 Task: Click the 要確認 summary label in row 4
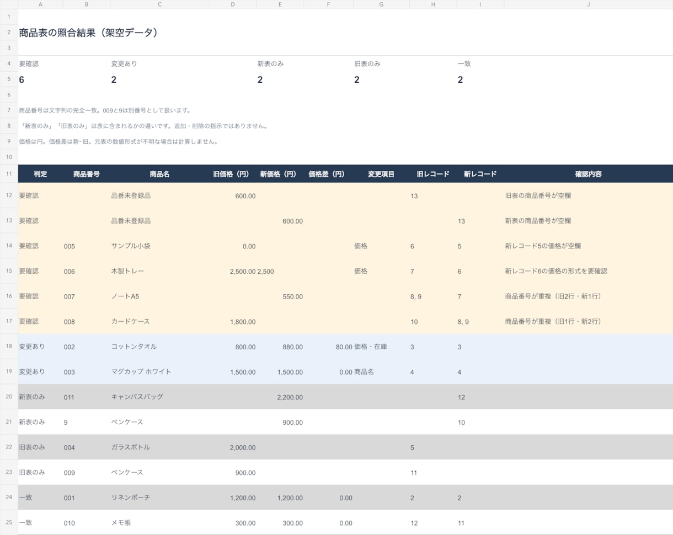click(29, 64)
